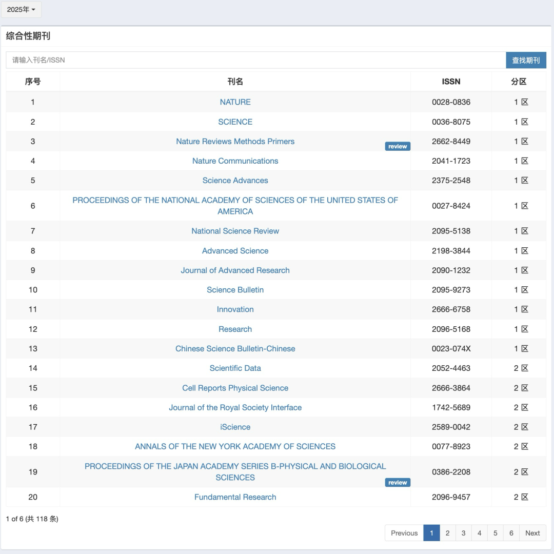The height and width of the screenshot is (554, 554).
Task: Click the 刊名 column header
Action: (x=235, y=82)
